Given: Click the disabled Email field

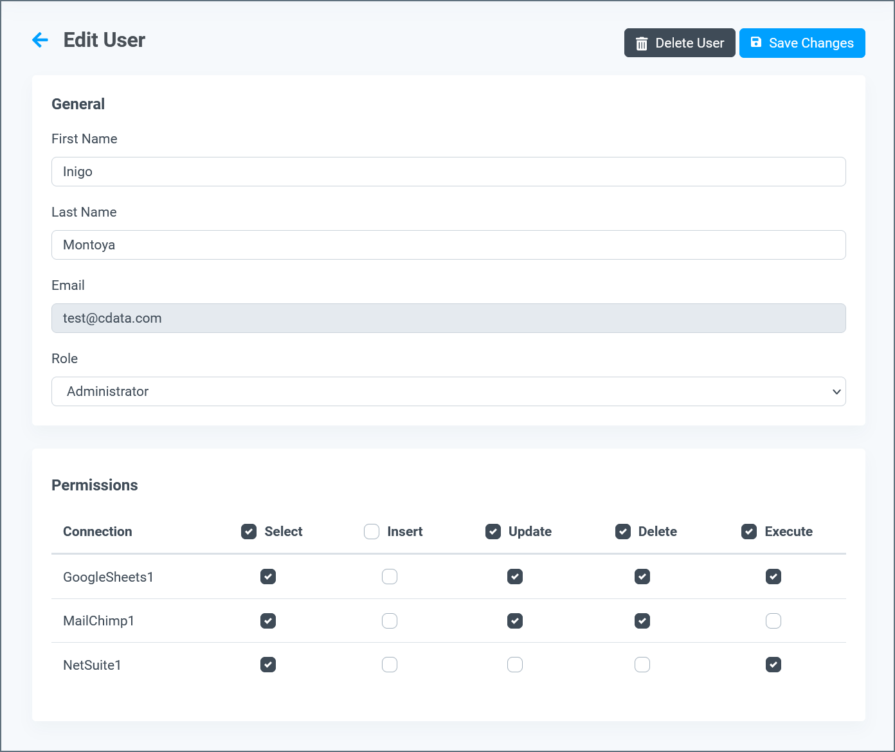Looking at the screenshot, I should (448, 318).
